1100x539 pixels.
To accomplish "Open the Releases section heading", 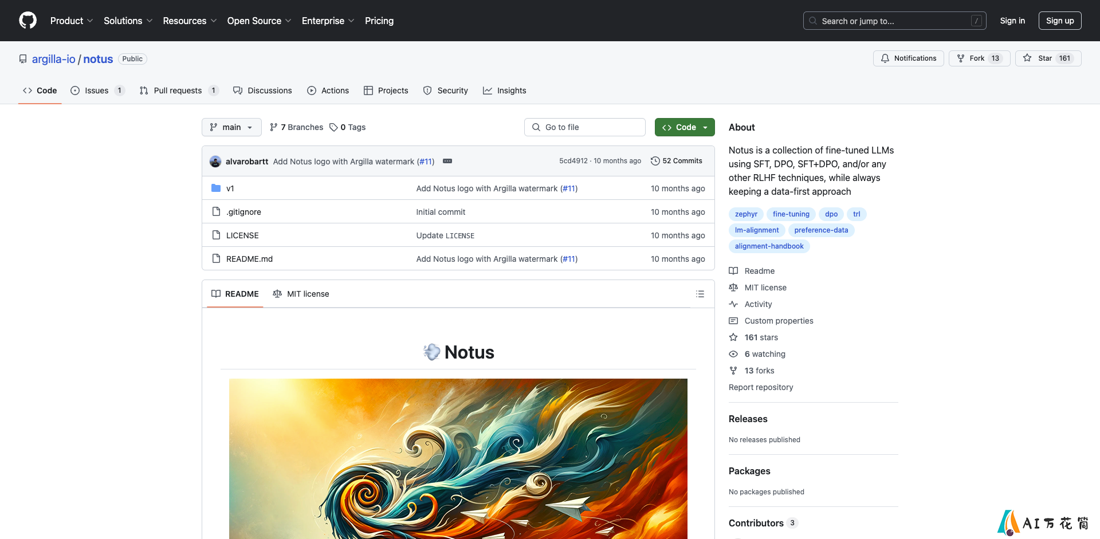I will coord(748,419).
